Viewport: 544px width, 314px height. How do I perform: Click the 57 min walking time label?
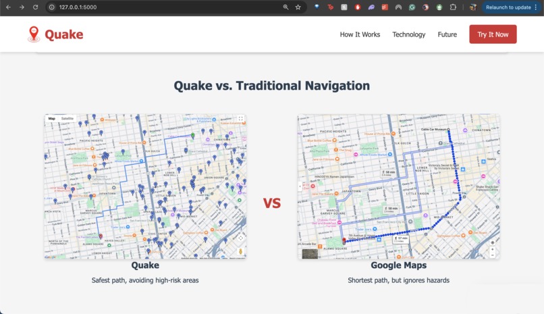[x=402, y=240]
